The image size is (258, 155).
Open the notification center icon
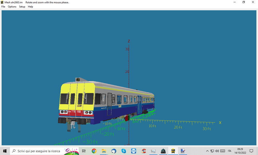coord(251,151)
